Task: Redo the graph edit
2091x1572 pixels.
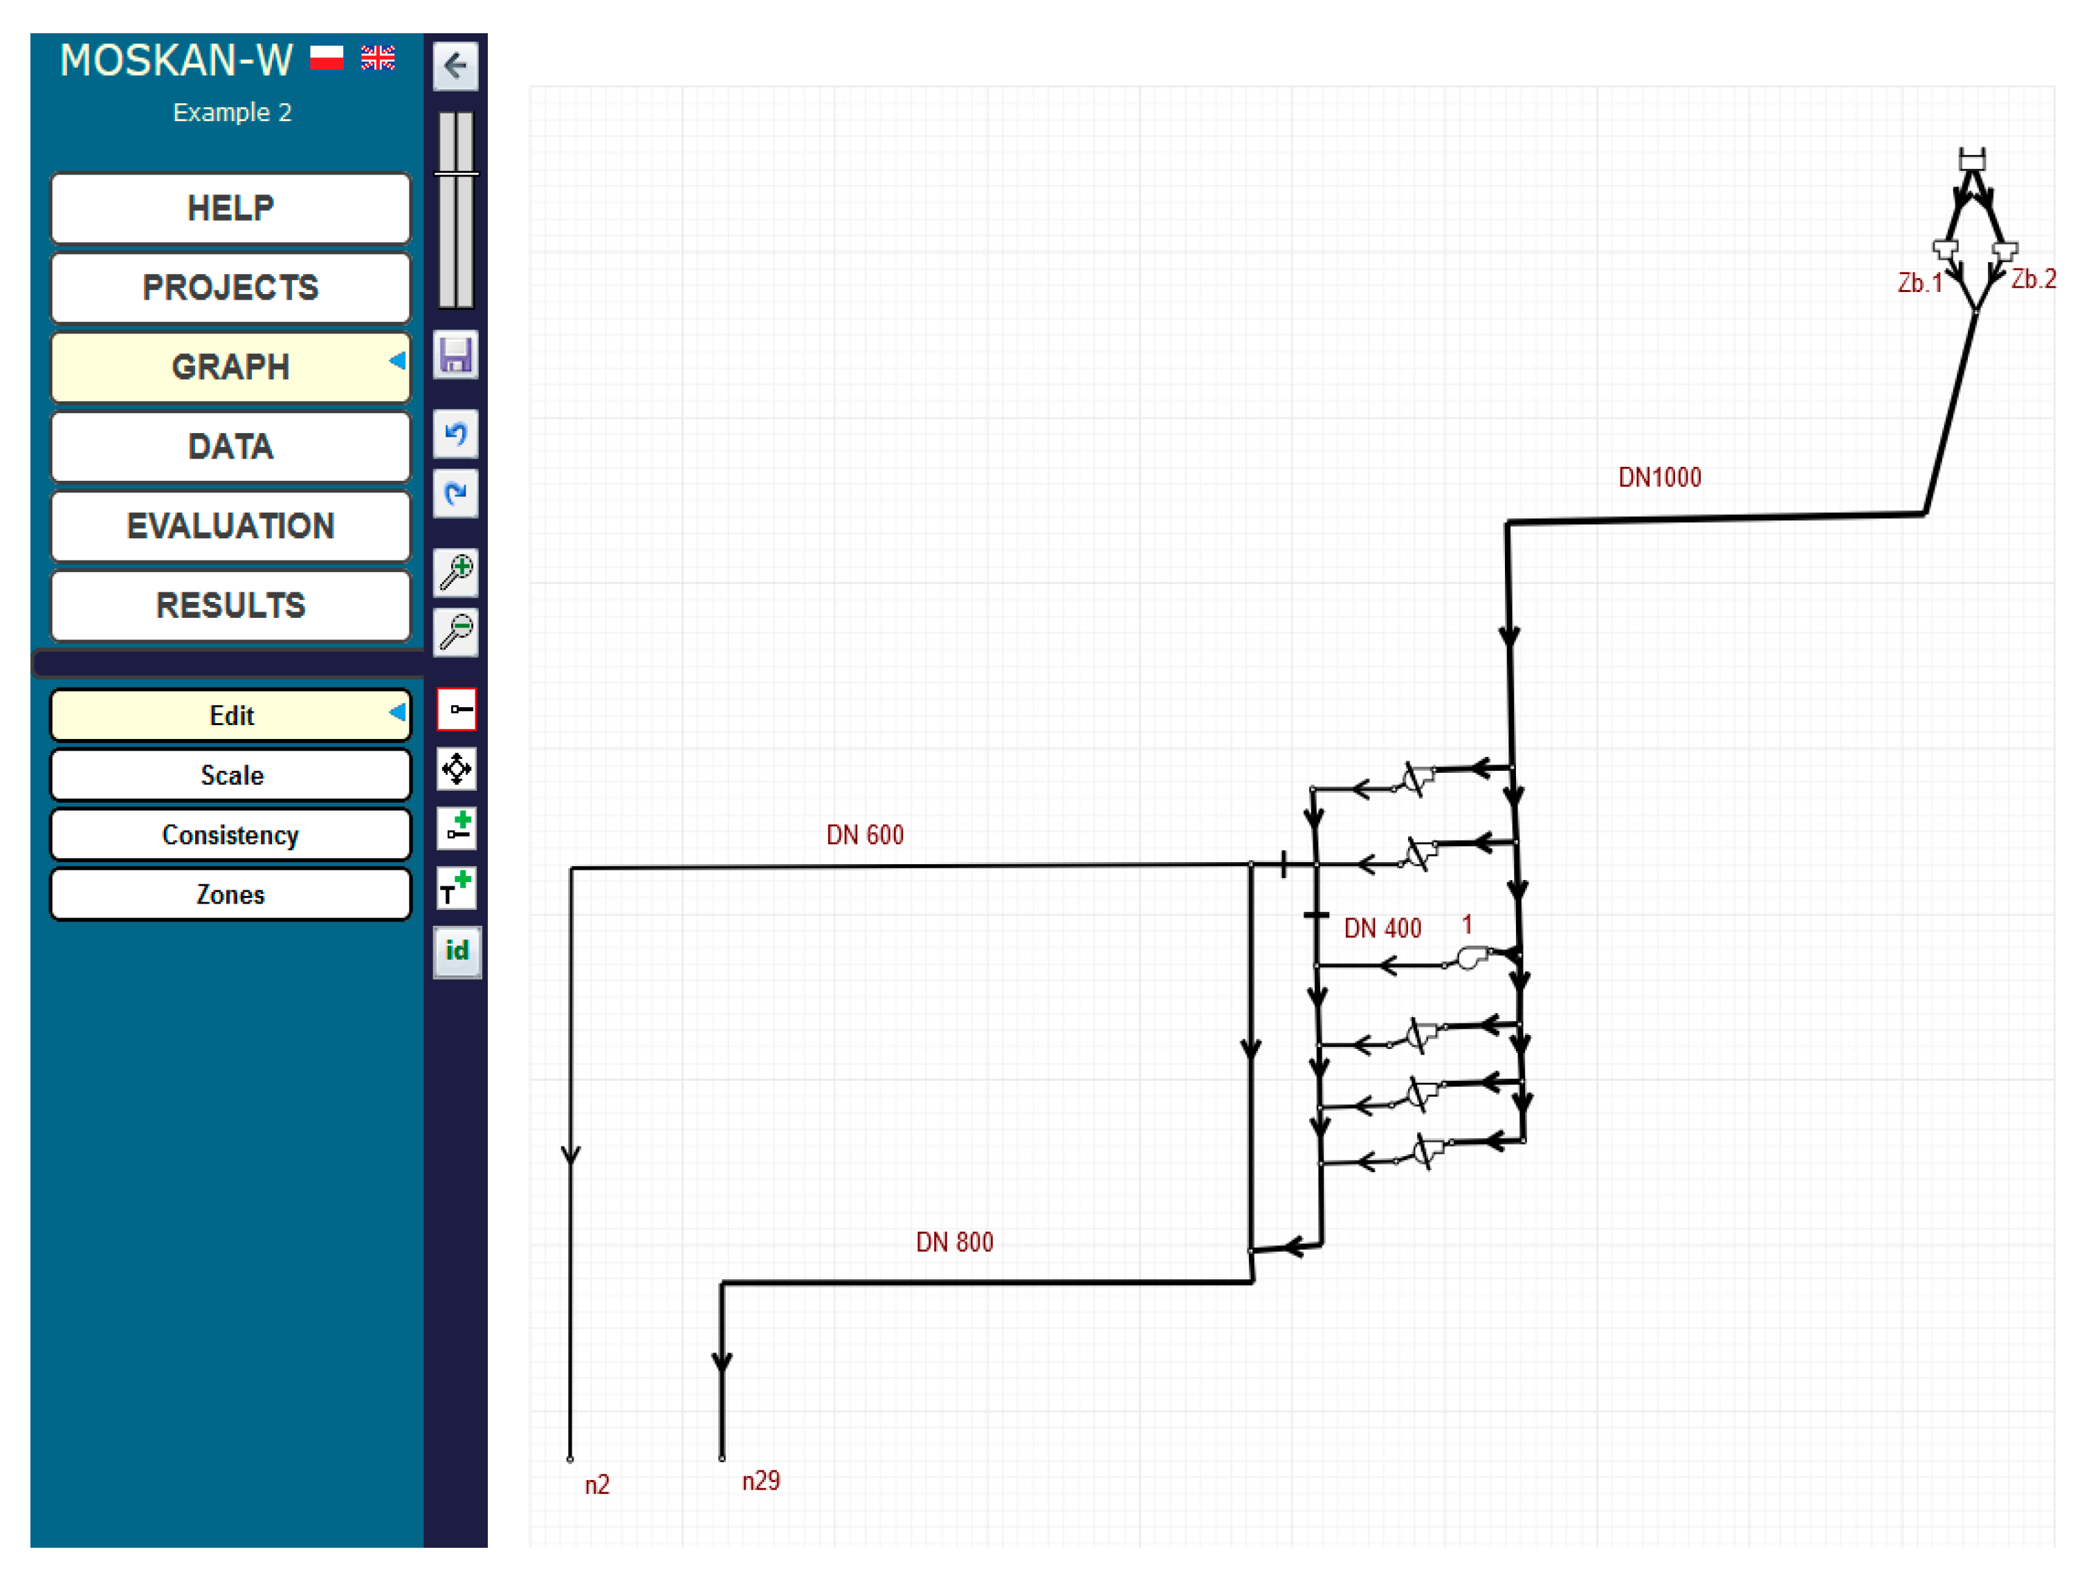Action: (456, 493)
